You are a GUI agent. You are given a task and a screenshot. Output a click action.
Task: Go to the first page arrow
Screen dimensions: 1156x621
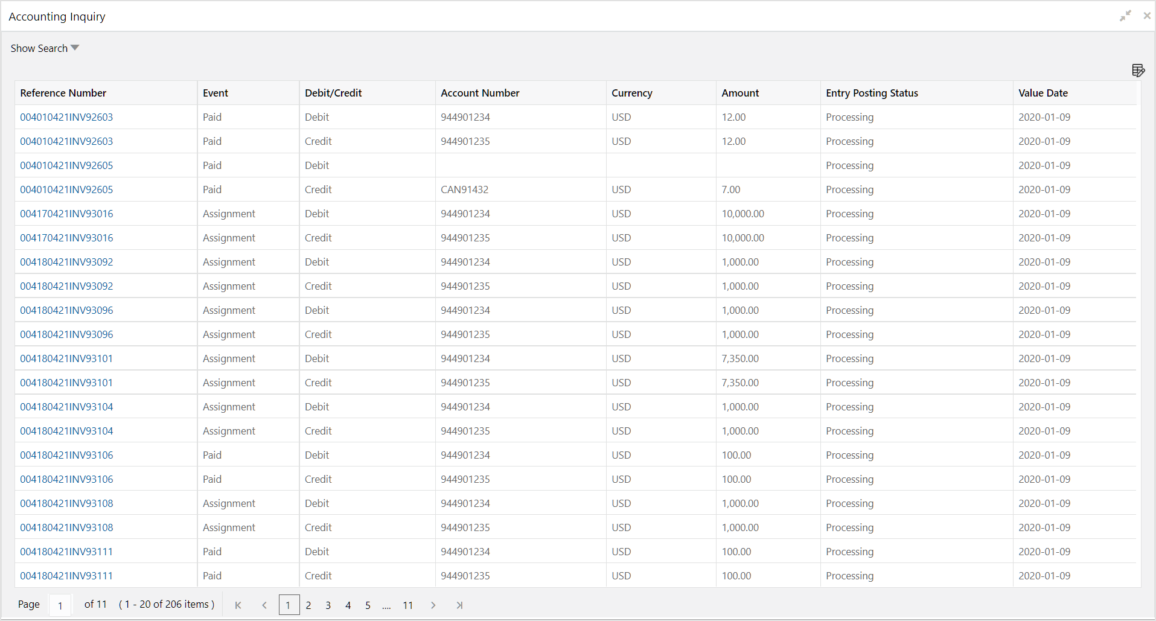[238, 605]
